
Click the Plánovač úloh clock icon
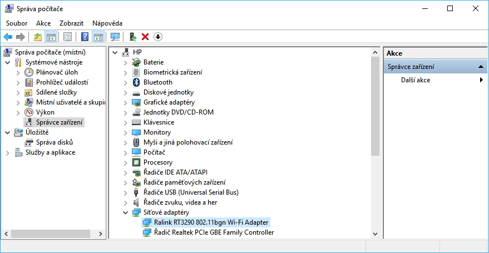tap(29, 72)
